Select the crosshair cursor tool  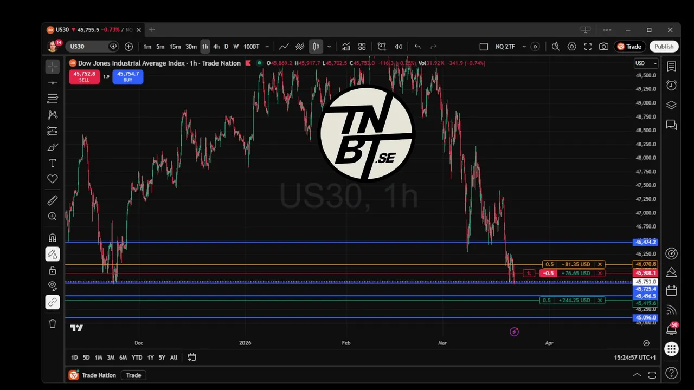click(53, 67)
